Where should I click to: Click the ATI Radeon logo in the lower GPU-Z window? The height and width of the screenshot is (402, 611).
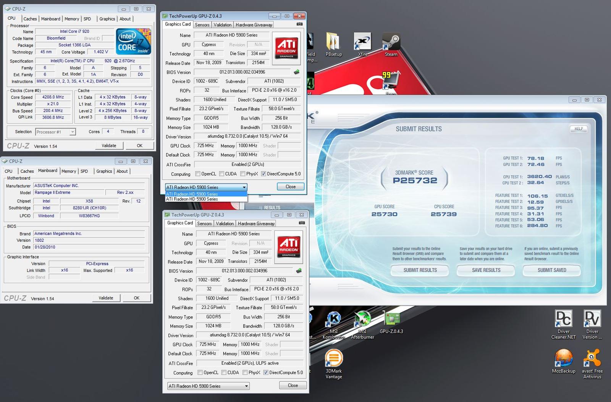289,247
